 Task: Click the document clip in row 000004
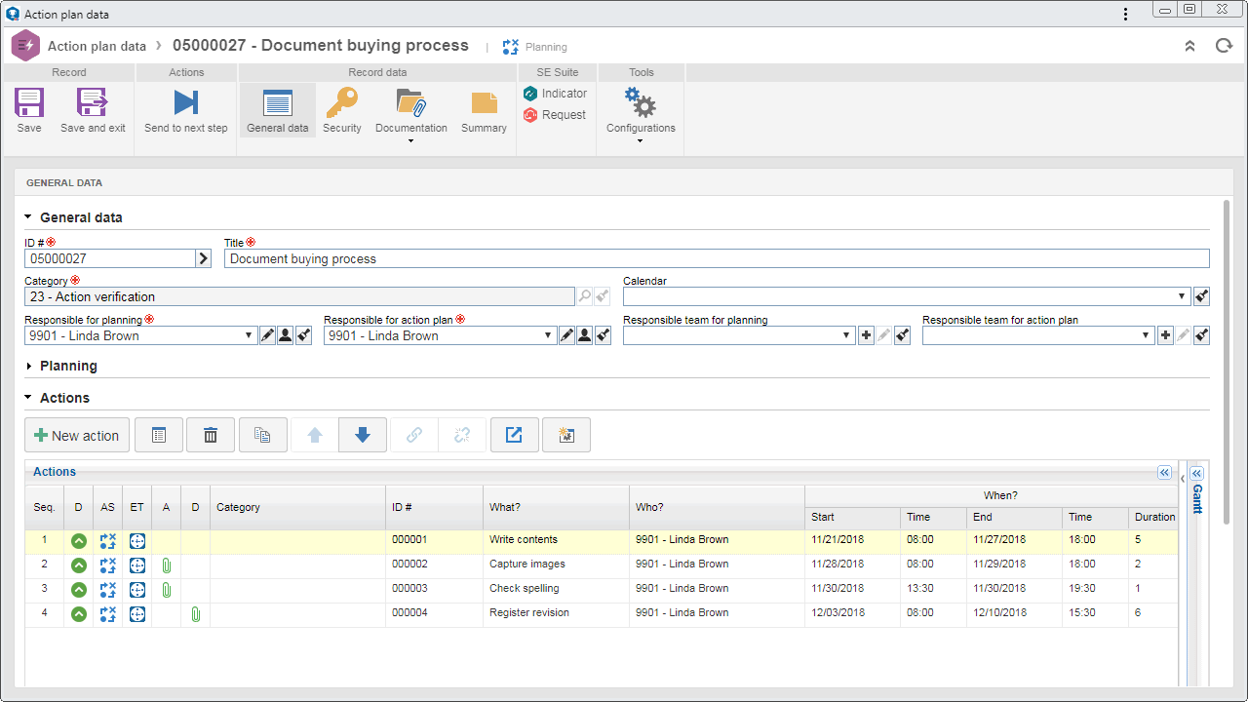point(195,613)
